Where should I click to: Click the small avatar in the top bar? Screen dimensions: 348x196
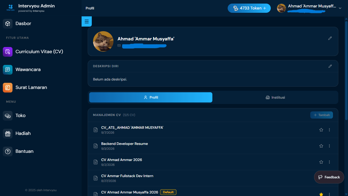click(281, 8)
